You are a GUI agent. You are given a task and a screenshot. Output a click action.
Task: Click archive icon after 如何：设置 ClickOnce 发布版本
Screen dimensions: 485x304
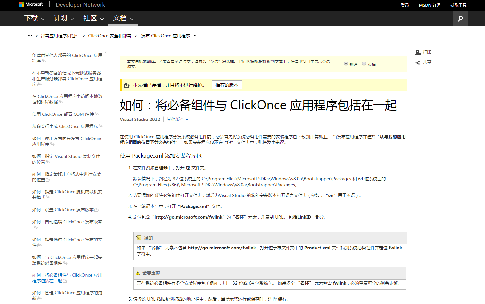click(97, 210)
